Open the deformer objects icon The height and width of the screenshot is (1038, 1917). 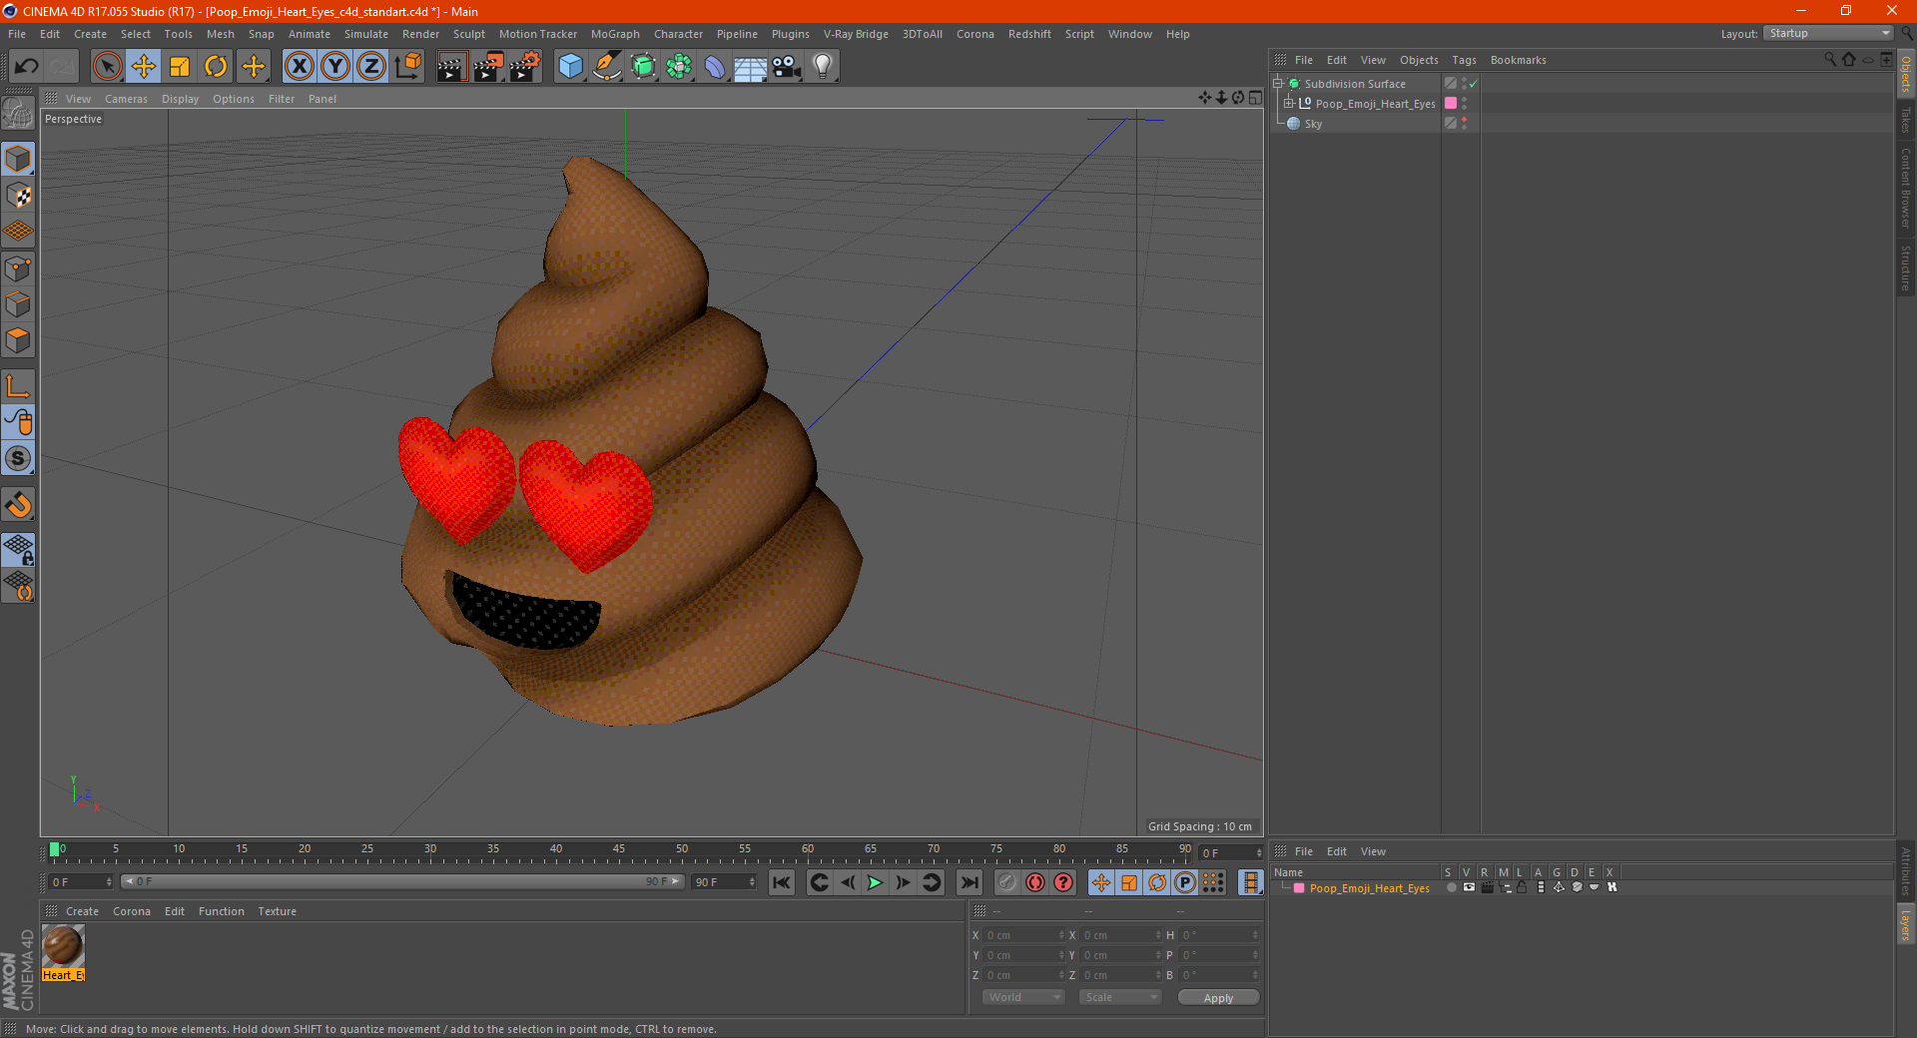pos(715,67)
